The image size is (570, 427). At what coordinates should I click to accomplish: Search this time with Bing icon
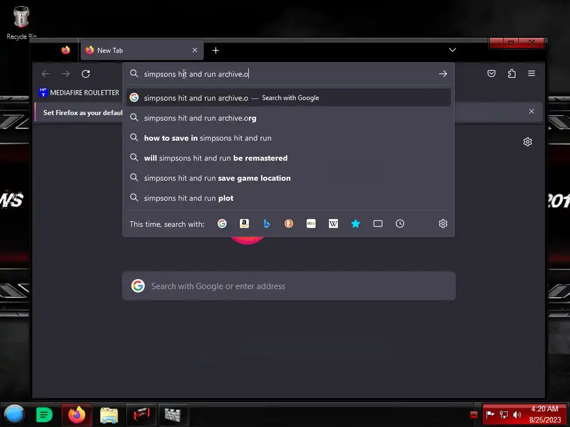[267, 224]
